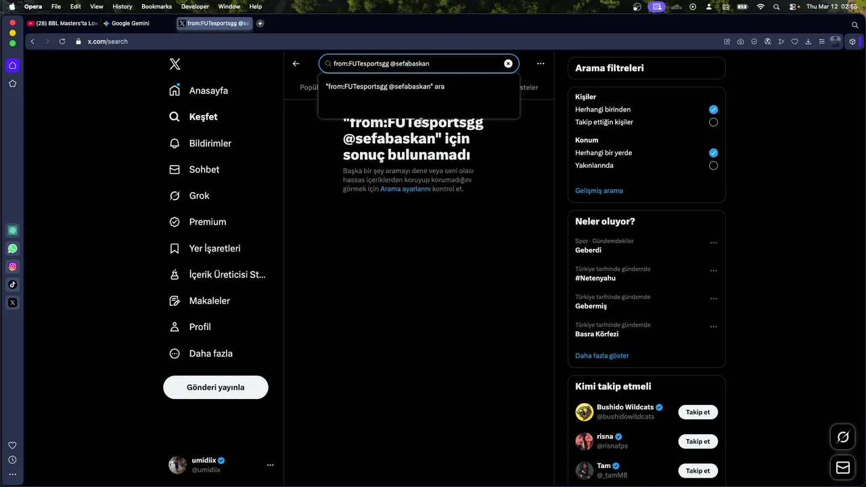Open the Basra Körfezi trending topic
The image size is (866, 487).
(597, 334)
